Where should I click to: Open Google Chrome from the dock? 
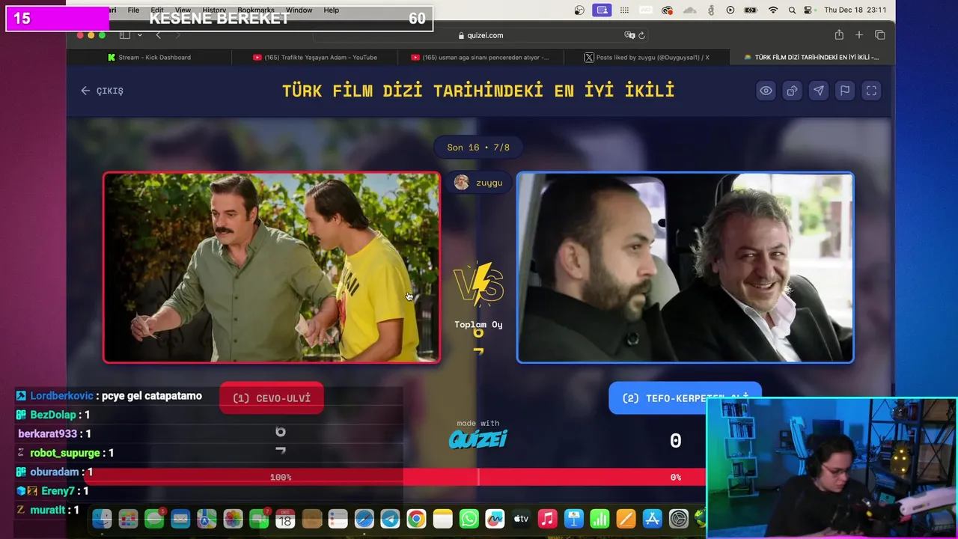[416, 519]
